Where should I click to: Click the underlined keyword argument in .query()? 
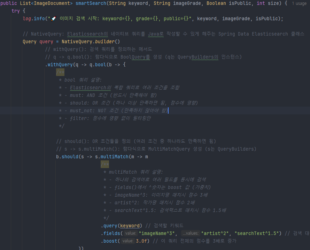click(x=130, y=226)
